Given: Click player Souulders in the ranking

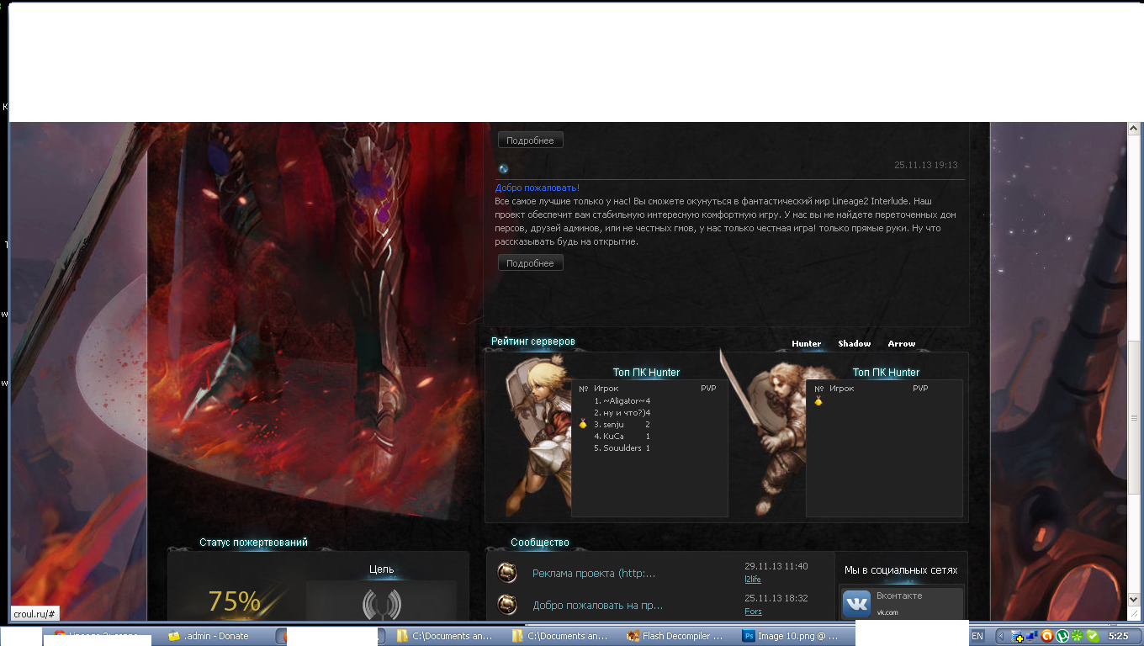Looking at the screenshot, I should [x=622, y=447].
